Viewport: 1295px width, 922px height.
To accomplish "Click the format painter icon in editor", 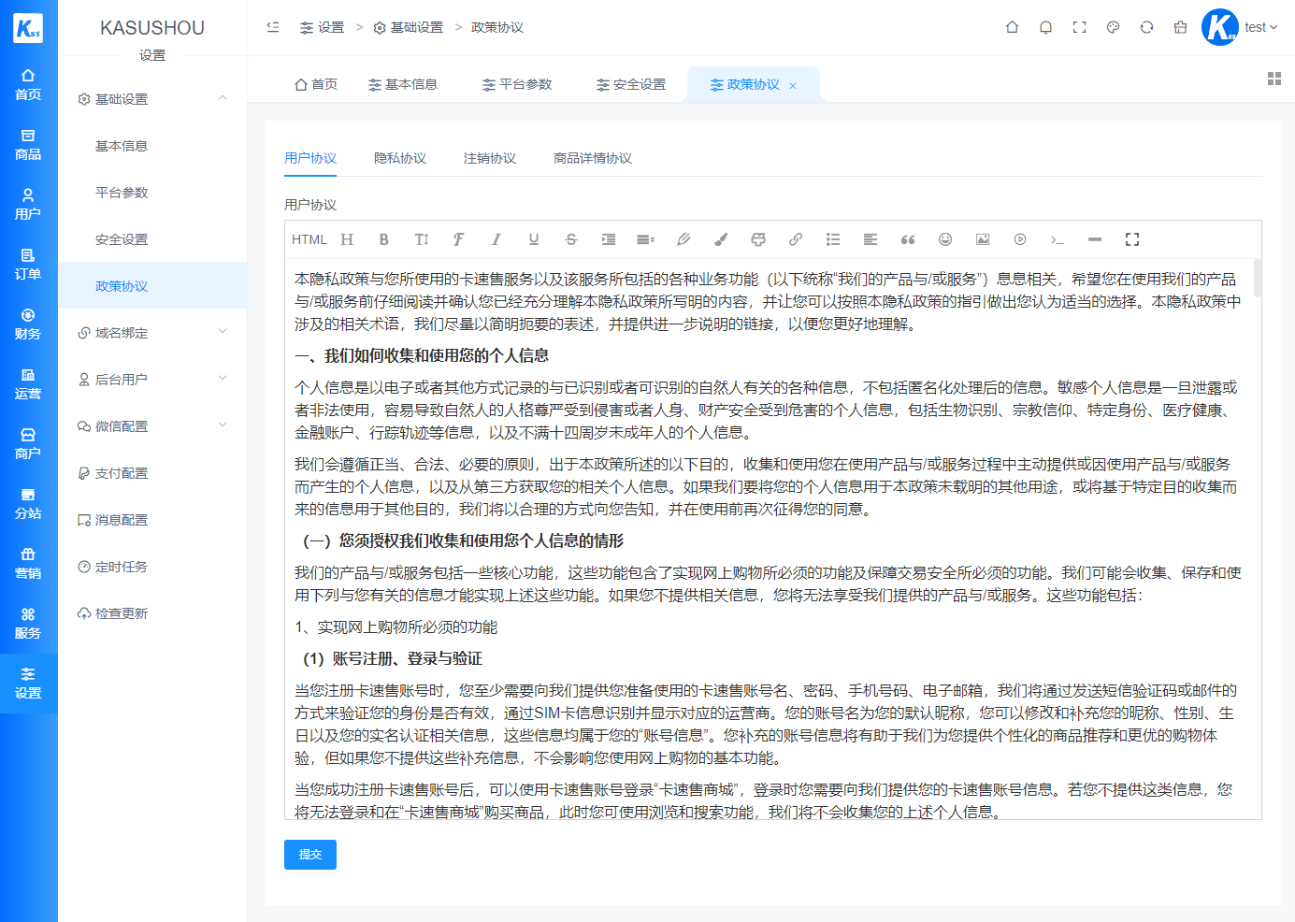I will (758, 239).
